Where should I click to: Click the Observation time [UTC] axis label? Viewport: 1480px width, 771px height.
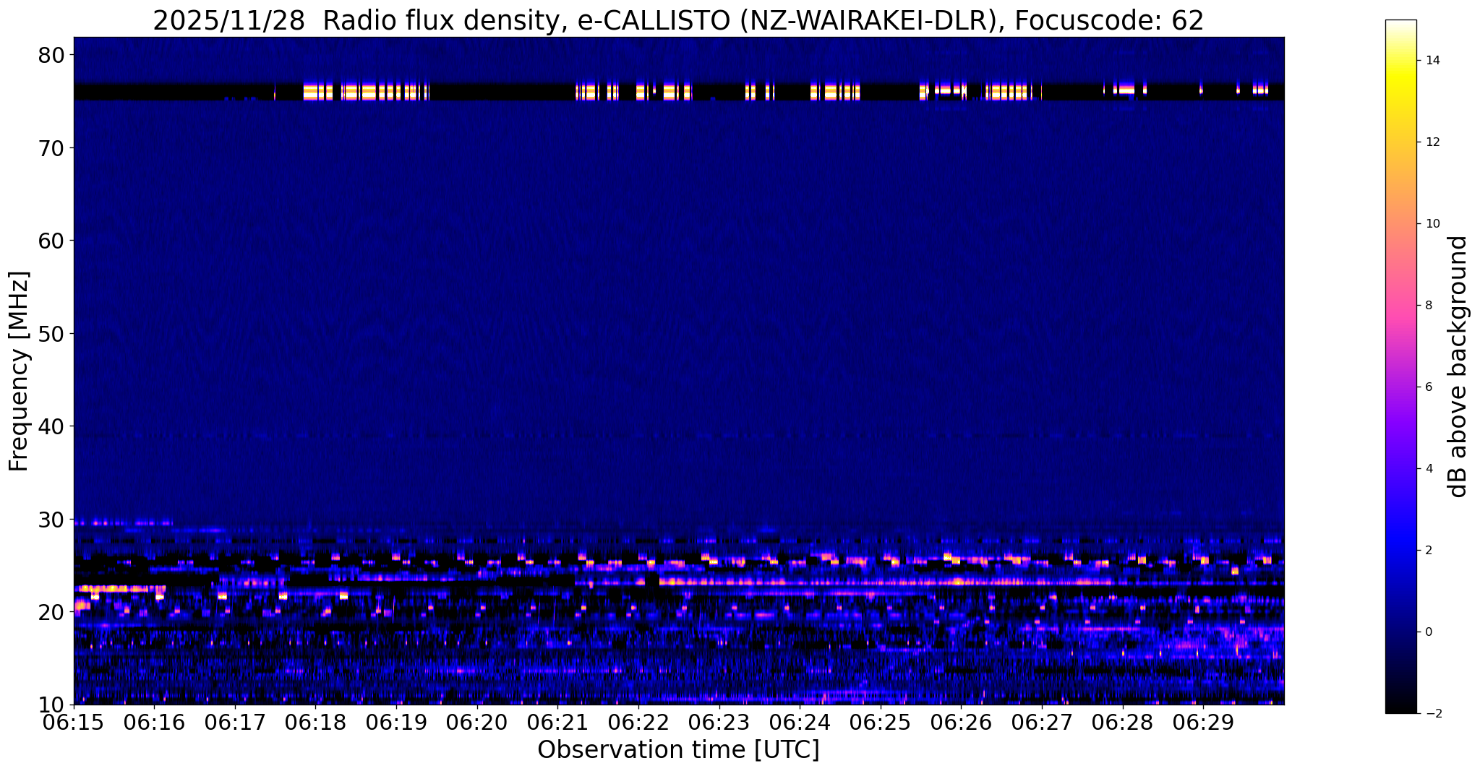click(x=678, y=750)
